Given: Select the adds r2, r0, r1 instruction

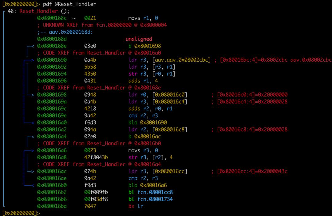Looking at the screenshot, I should click(x=150, y=108).
